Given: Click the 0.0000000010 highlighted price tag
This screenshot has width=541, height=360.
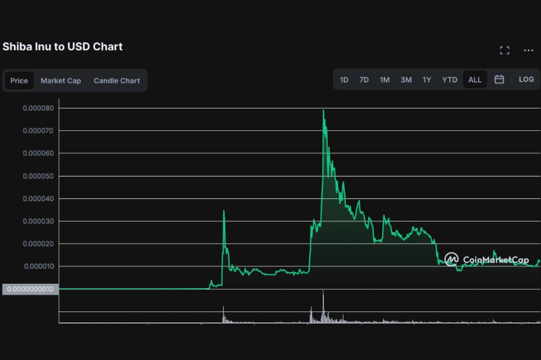Looking at the screenshot, I should click(30, 289).
